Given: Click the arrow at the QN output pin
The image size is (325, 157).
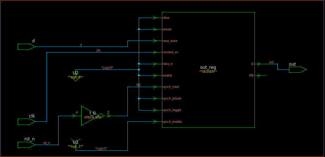Looking at the screenshot, I should (258, 76).
